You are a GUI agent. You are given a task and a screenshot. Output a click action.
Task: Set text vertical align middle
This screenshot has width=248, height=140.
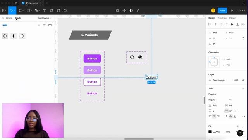tap(231, 116)
